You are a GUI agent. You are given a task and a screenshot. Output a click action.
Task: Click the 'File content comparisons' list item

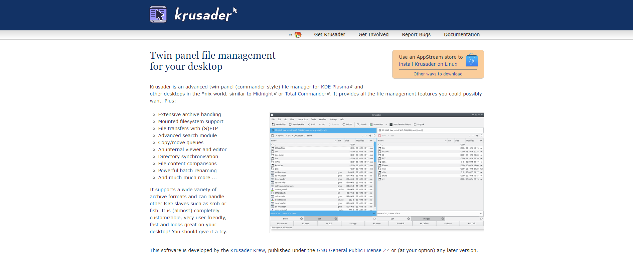[187, 164]
